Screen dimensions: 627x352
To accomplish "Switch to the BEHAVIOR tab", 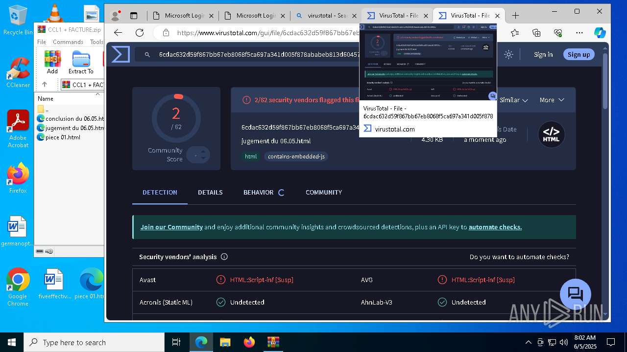I will pyautogui.click(x=264, y=192).
